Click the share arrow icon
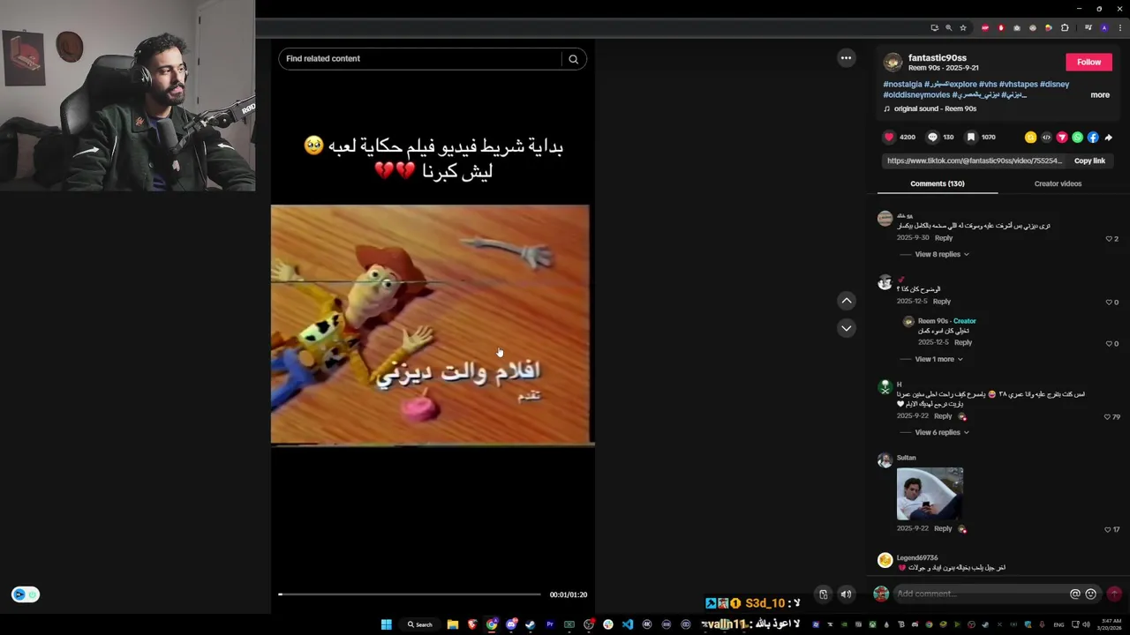 click(1109, 138)
